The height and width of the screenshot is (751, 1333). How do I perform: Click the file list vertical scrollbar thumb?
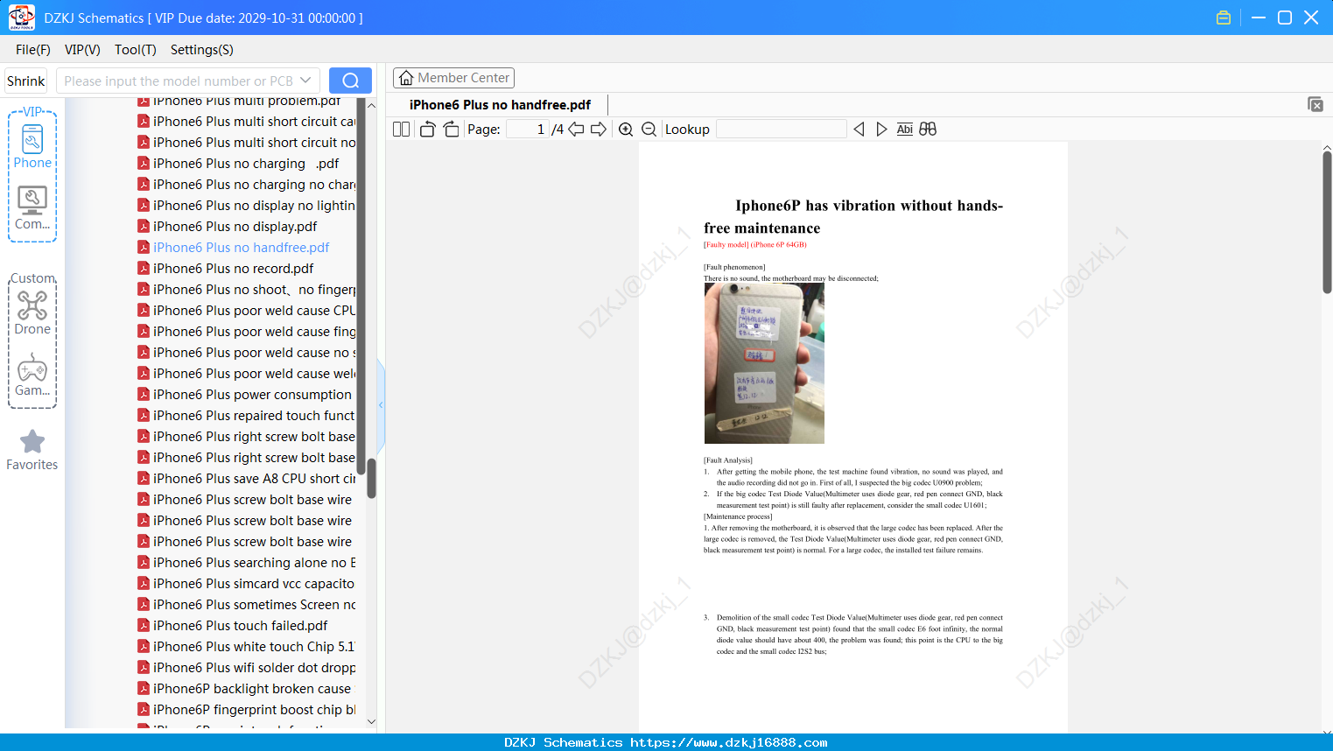(x=371, y=478)
